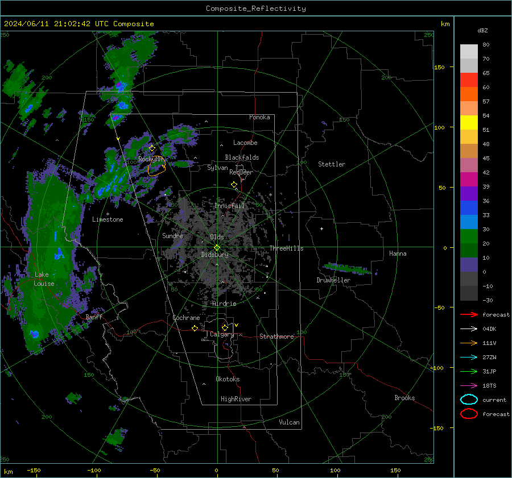This screenshot has height=478, width=512.
Task: Click the Calgary city label
Action: tap(222, 334)
